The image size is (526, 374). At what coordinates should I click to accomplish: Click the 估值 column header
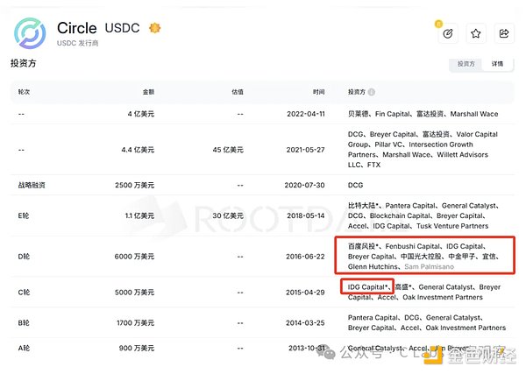point(235,92)
